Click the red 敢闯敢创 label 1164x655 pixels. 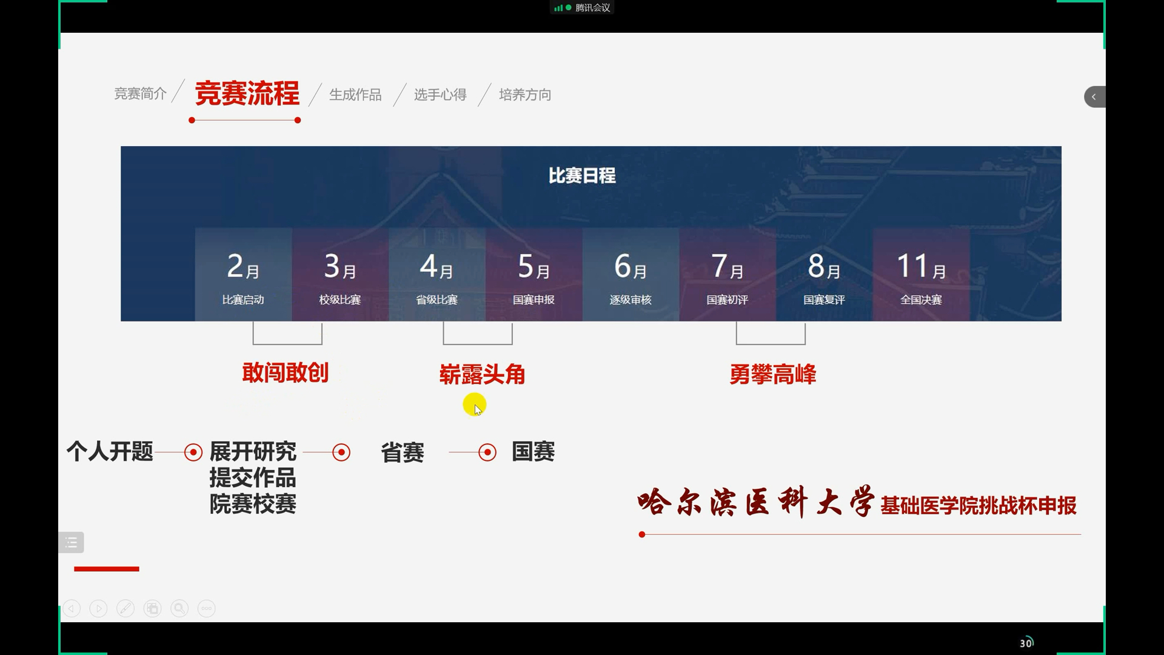[x=286, y=372]
